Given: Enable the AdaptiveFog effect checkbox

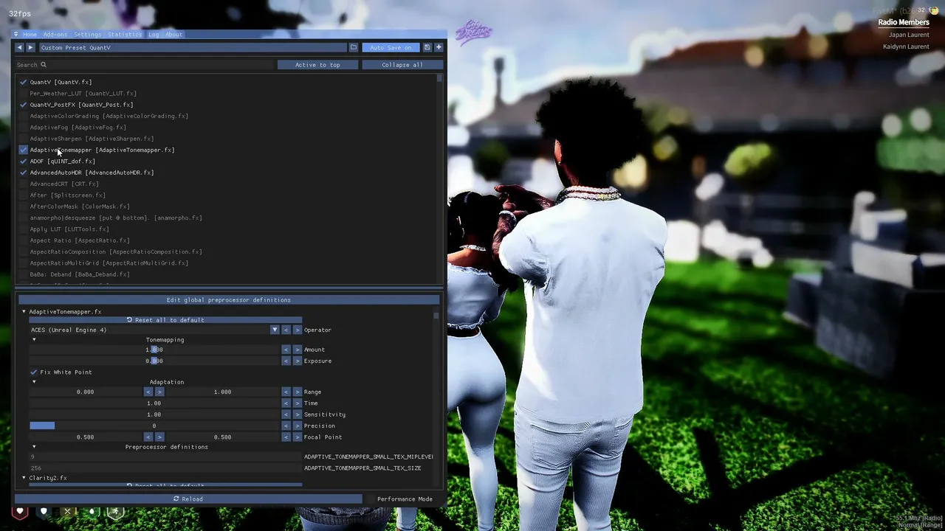Looking at the screenshot, I should (24, 128).
